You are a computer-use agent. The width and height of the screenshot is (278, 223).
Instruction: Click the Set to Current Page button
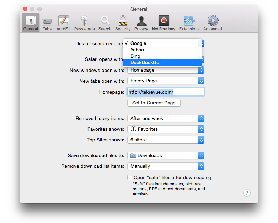[154, 103]
